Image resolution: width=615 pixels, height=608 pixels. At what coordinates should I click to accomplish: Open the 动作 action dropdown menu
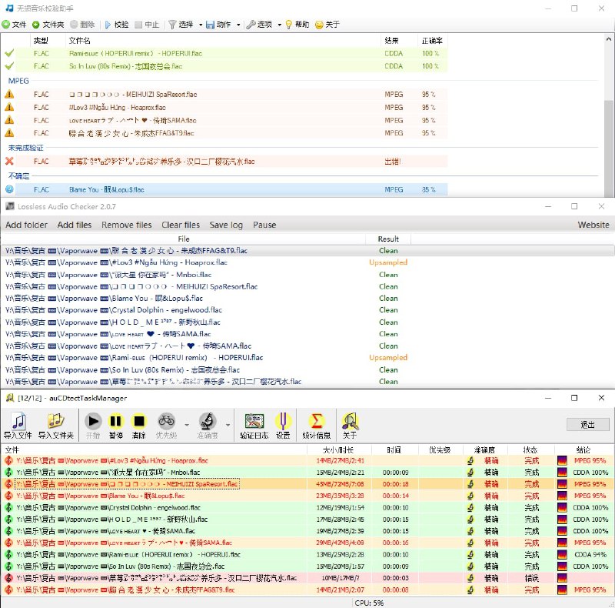pyautogui.click(x=221, y=24)
